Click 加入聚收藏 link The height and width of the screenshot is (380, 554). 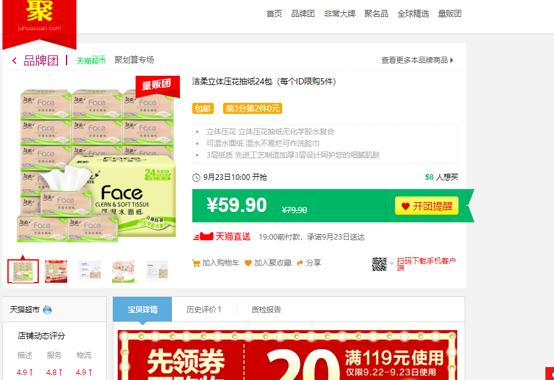pyautogui.click(x=272, y=263)
